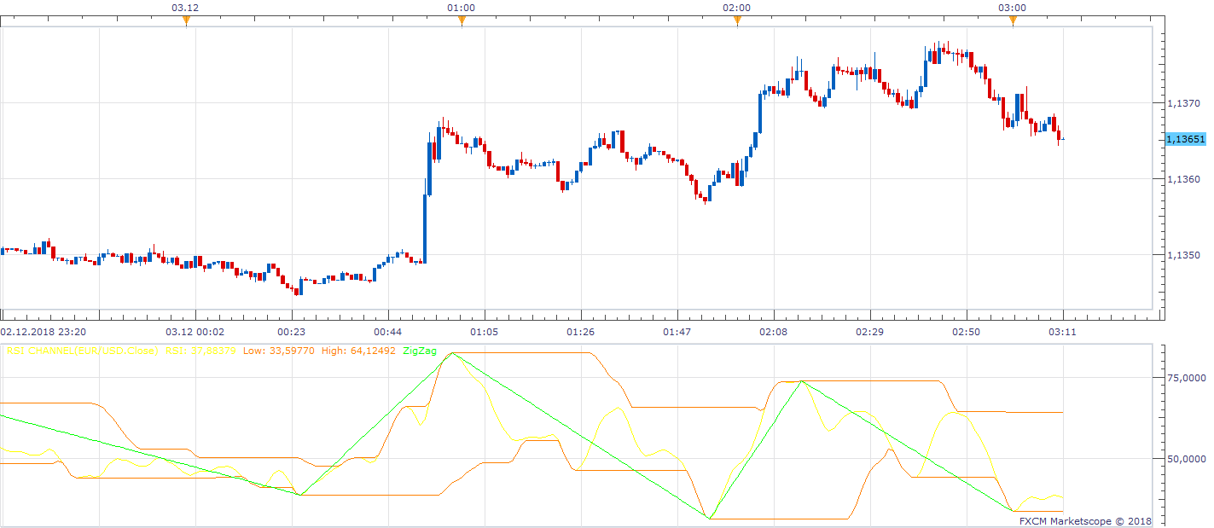Viewport: 1214px width, 528px height.
Task: Click the 03:00 hour label at top
Action: click(x=1013, y=8)
